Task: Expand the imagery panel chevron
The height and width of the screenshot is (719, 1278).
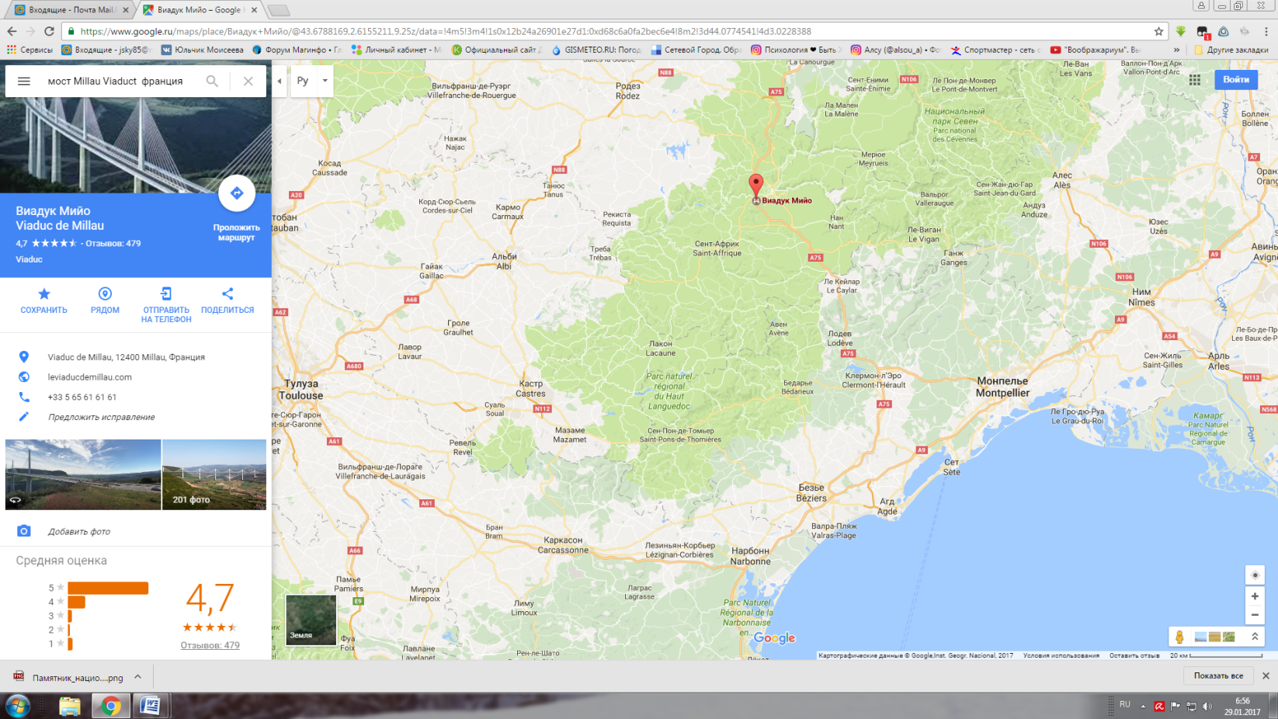Action: point(1255,637)
